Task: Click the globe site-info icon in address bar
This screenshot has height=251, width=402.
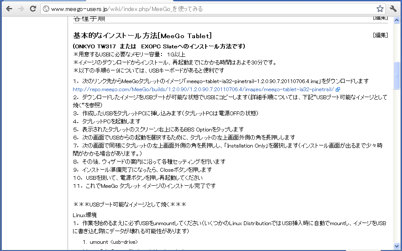Action: click(x=46, y=9)
